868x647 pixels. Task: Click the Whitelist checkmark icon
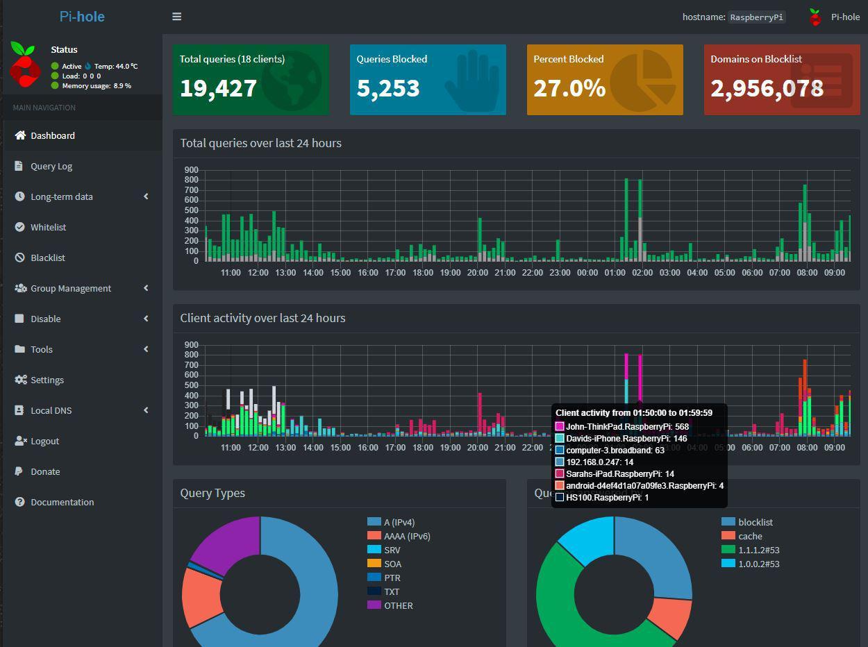click(19, 227)
